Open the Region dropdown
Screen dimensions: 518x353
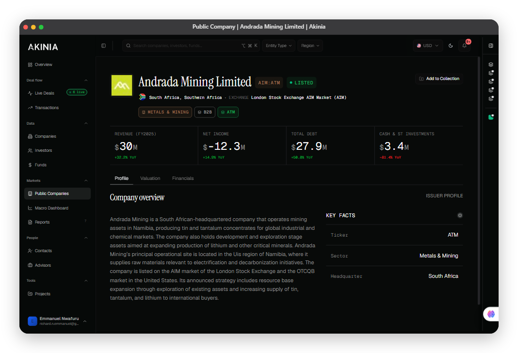pos(310,46)
